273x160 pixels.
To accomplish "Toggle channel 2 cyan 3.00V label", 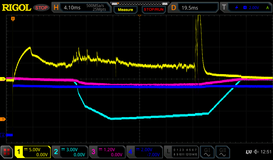I will (x=70, y=152).
